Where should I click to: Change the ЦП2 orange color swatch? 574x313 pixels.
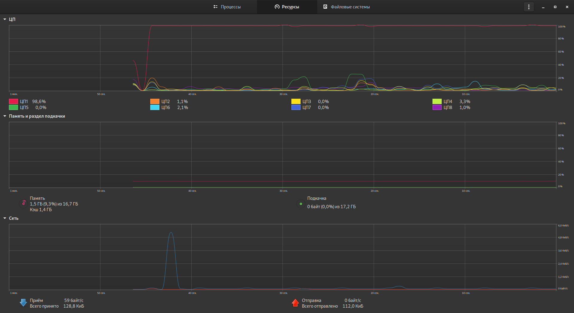155,102
